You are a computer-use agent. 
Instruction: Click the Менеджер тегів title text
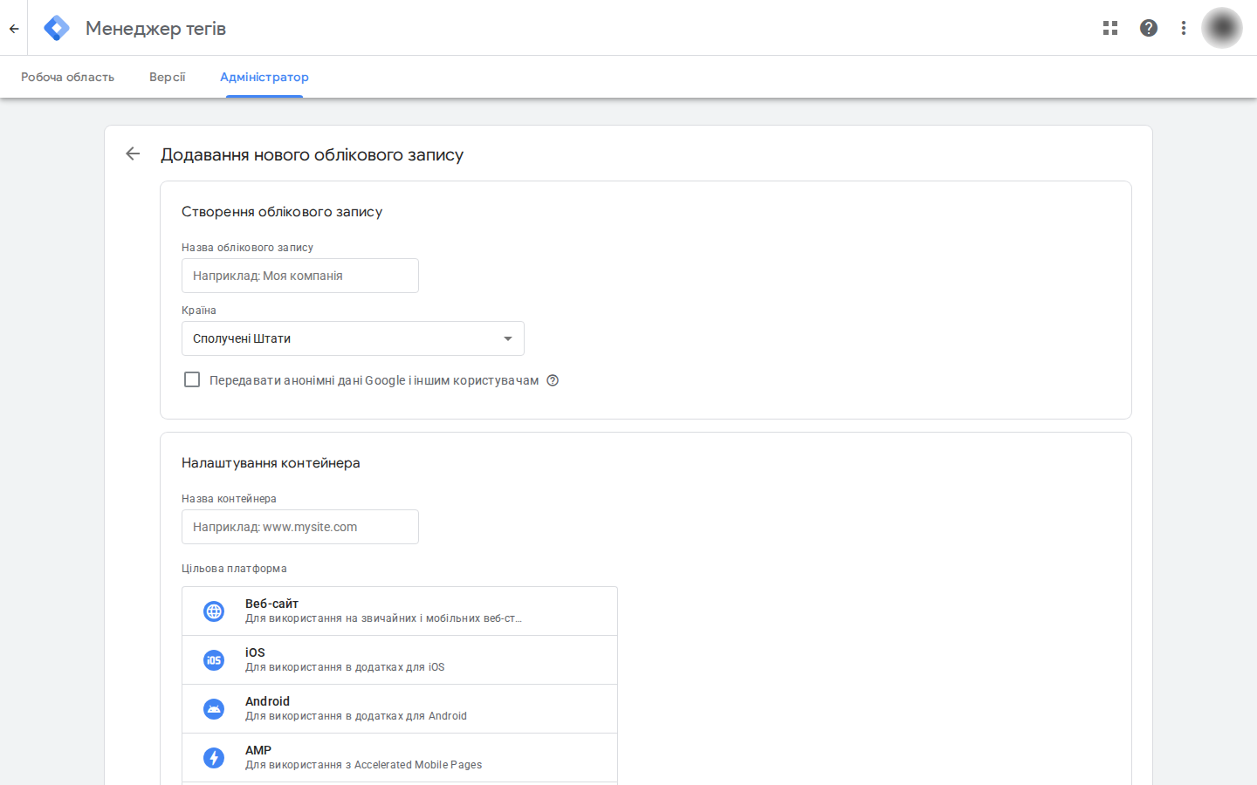155,29
